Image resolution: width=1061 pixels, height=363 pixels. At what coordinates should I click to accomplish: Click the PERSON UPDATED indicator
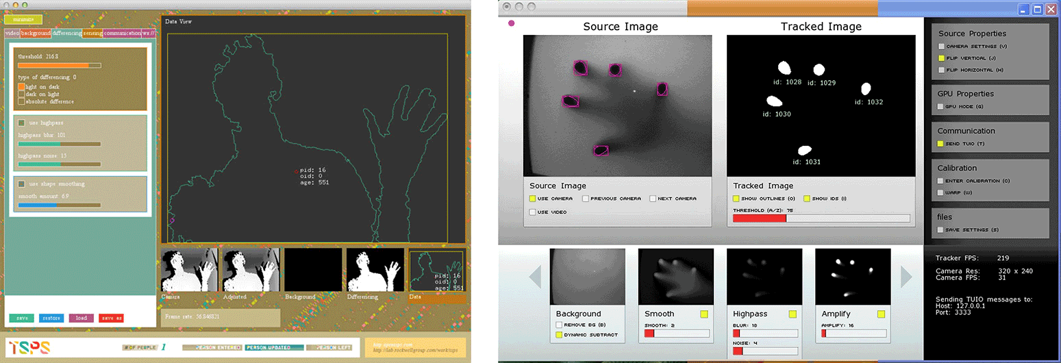274,348
